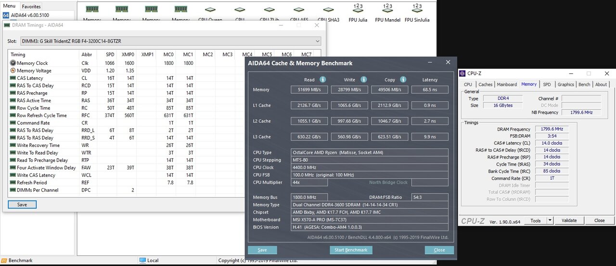Click the RAS Active Time row icon

click(x=13, y=100)
